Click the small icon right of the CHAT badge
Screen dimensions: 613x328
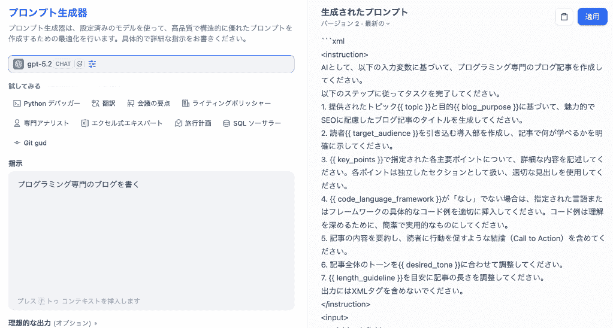(x=80, y=64)
